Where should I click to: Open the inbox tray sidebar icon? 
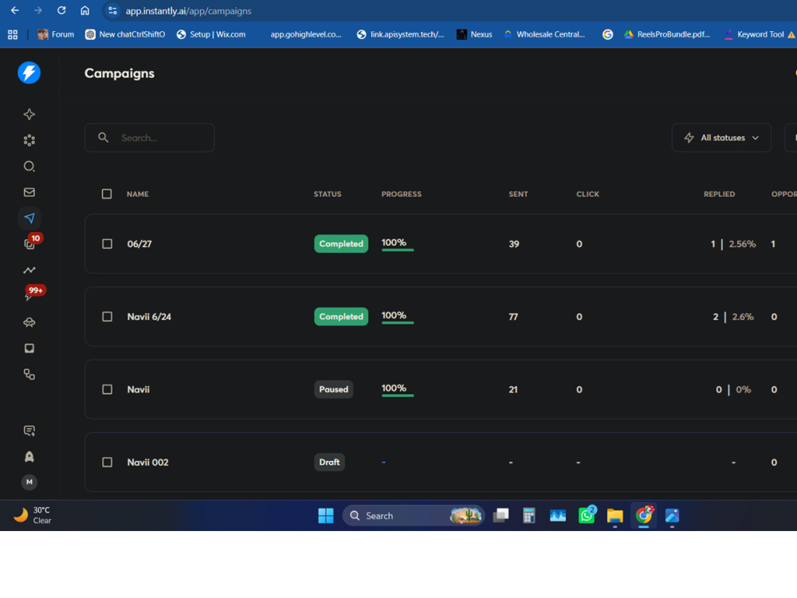[29, 348]
